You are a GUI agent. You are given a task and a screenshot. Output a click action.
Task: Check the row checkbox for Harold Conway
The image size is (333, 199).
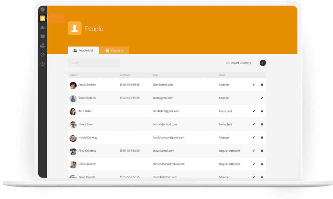click(65, 138)
